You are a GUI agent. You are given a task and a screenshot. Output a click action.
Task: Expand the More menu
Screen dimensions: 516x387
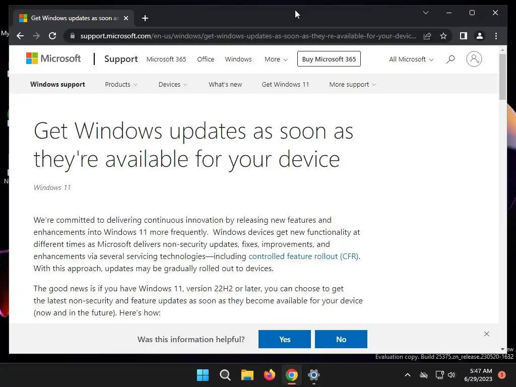pyautogui.click(x=276, y=59)
